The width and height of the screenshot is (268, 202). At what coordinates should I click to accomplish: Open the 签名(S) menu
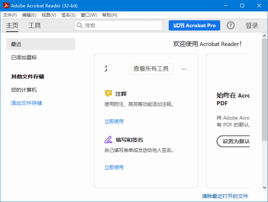tap(68, 15)
